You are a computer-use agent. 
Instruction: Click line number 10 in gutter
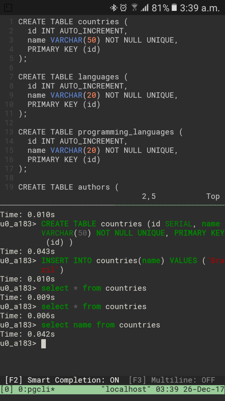click(x=9, y=104)
